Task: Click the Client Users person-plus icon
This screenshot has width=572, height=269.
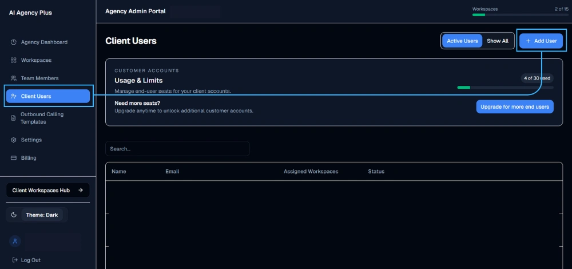Action: point(14,96)
